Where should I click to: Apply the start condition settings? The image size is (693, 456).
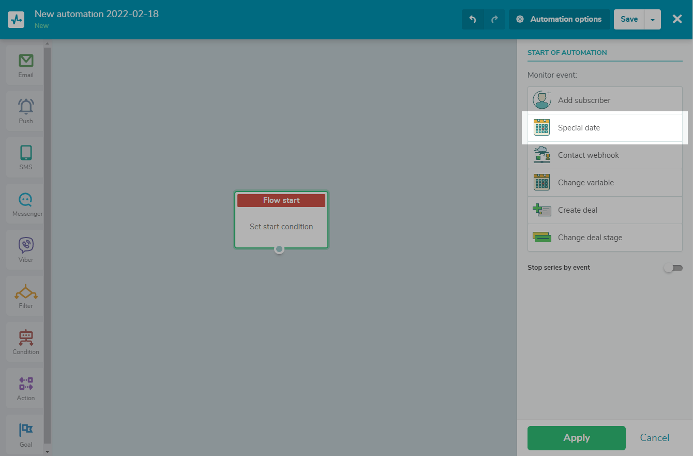coord(577,438)
